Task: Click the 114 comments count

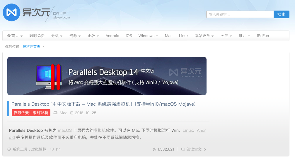Action: coord(58,149)
